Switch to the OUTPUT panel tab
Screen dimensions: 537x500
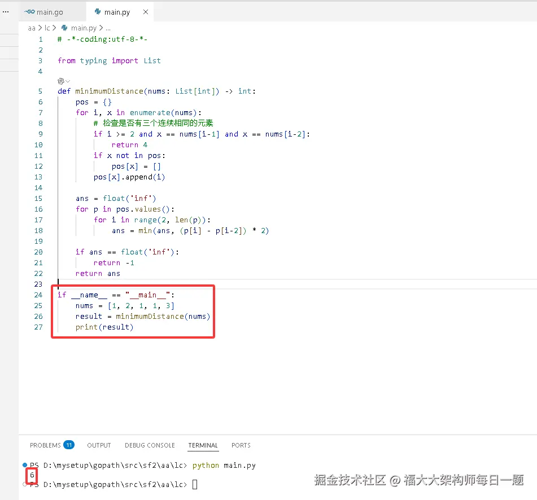[99, 445]
